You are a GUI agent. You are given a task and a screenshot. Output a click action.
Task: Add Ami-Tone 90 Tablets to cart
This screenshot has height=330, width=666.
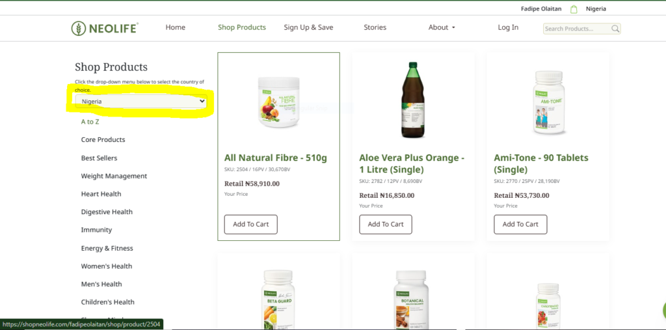(520, 224)
